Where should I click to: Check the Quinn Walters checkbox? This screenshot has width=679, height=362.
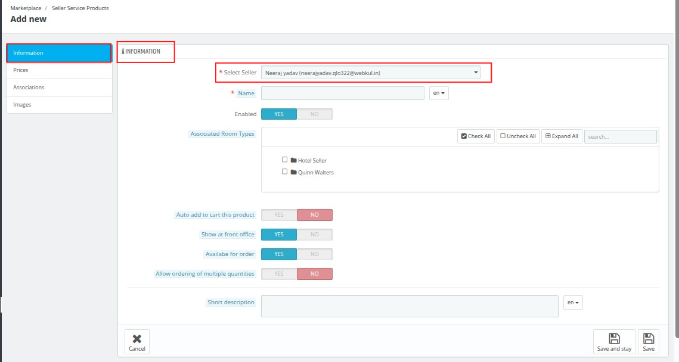tap(284, 171)
